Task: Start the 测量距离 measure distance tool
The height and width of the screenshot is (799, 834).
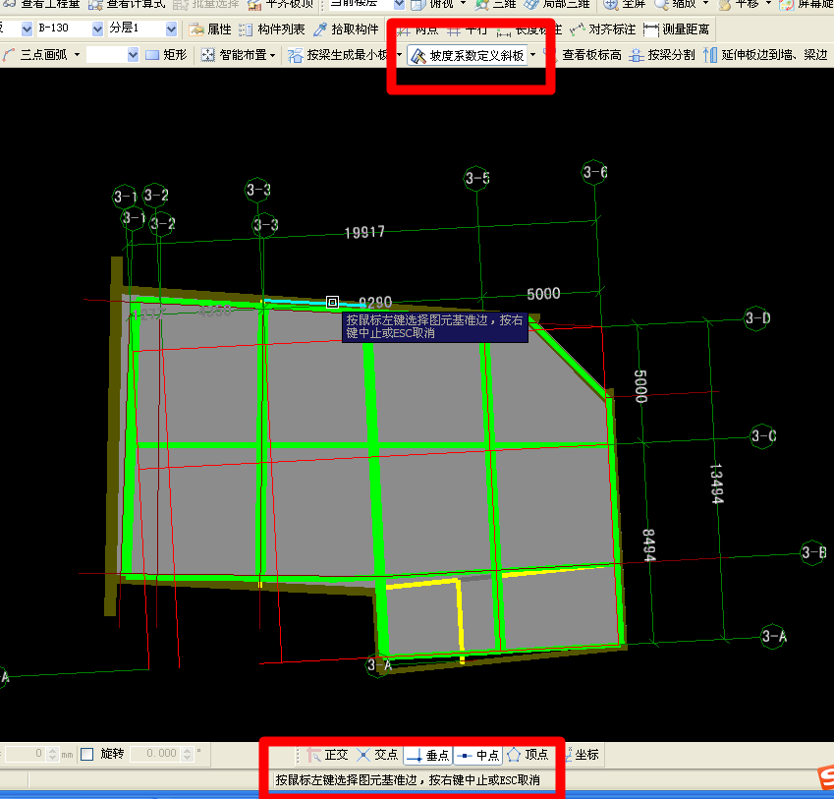Action: point(676,29)
